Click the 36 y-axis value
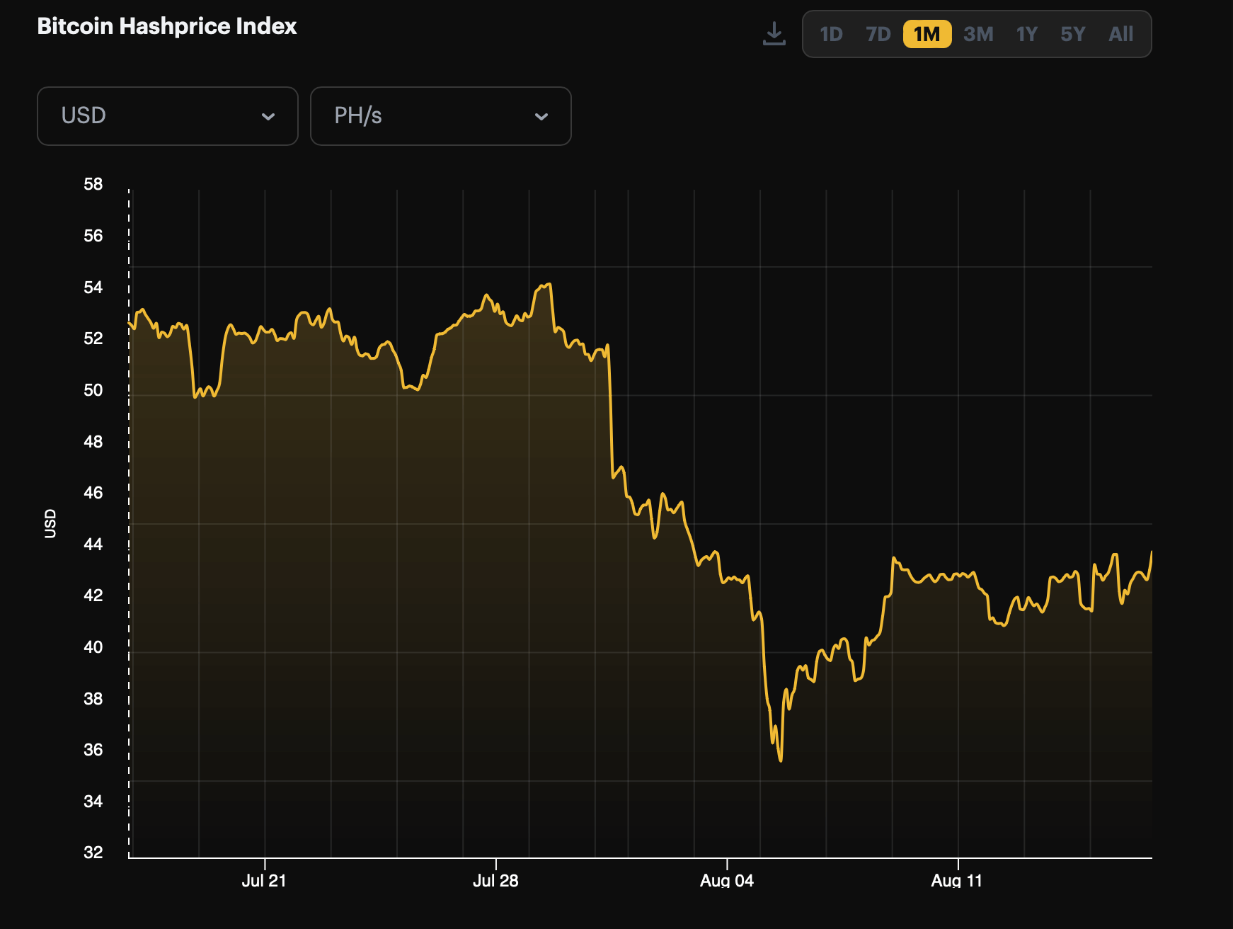 click(x=93, y=750)
